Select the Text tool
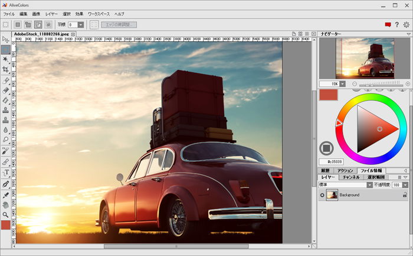The width and height of the screenshot is (413, 256). [5, 172]
